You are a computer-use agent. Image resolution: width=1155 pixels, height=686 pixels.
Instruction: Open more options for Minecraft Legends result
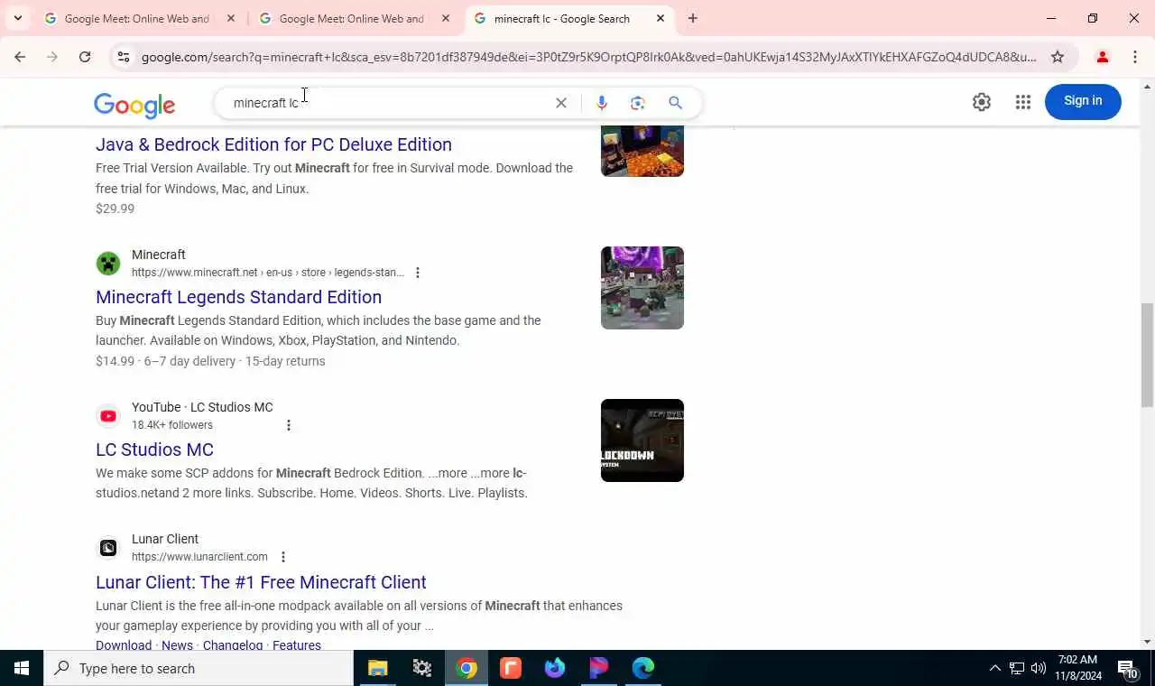click(417, 273)
